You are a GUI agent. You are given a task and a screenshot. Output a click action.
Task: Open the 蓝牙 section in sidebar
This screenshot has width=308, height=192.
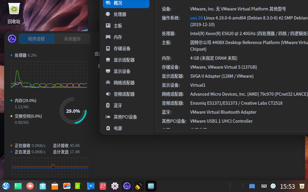coord(117,106)
